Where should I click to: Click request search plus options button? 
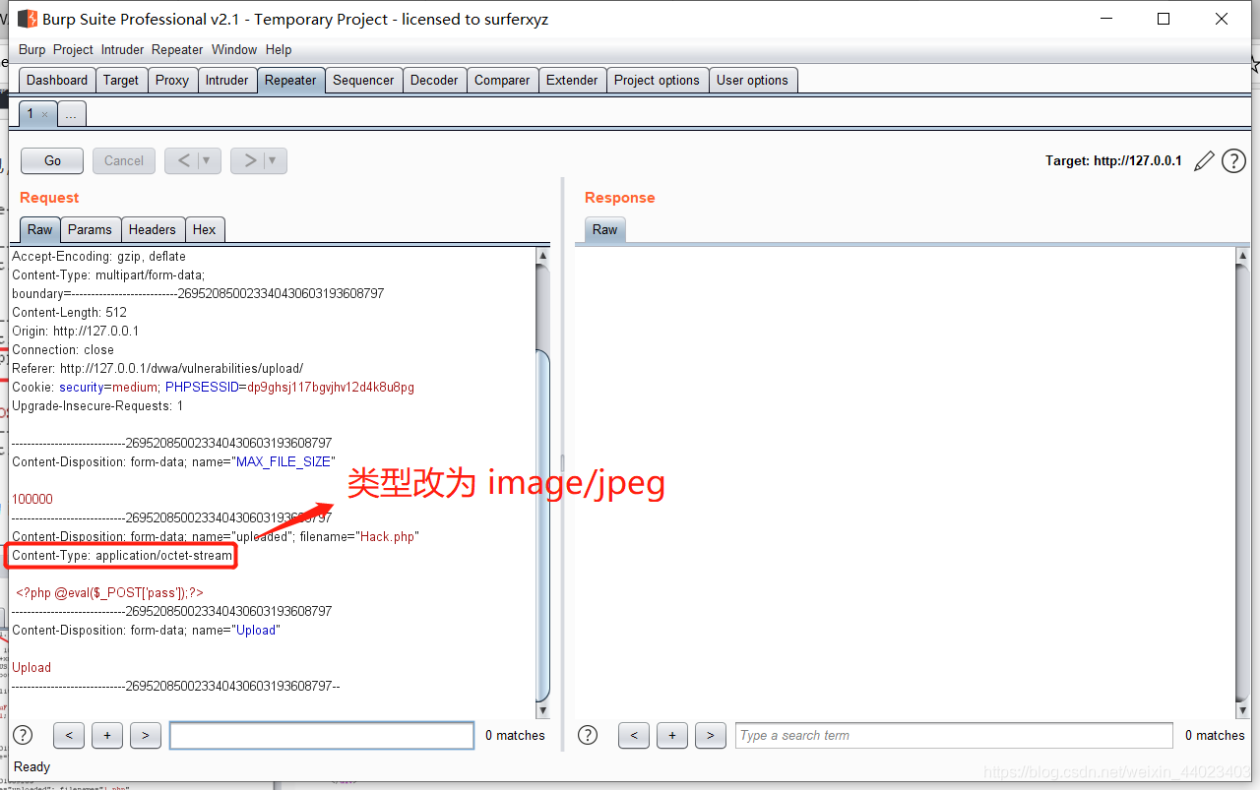[x=107, y=735]
